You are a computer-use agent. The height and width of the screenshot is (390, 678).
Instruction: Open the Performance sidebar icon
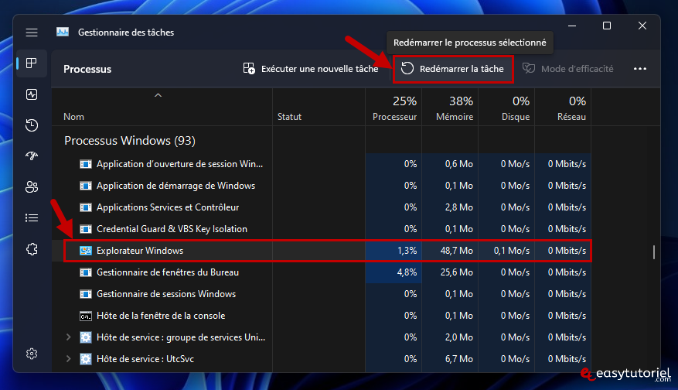(x=32, y=94)
